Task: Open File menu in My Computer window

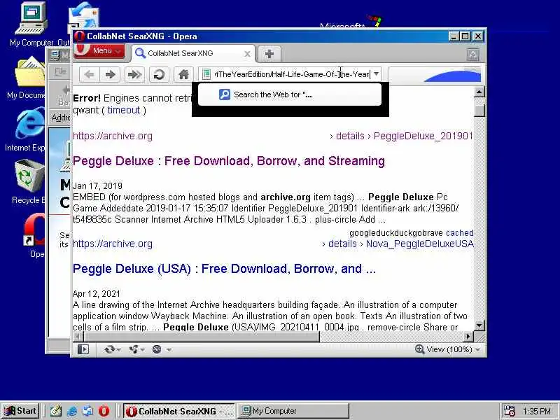Action: [60, 71]
